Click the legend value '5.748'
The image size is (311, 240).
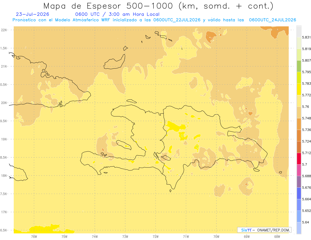(x=307, y=118)
